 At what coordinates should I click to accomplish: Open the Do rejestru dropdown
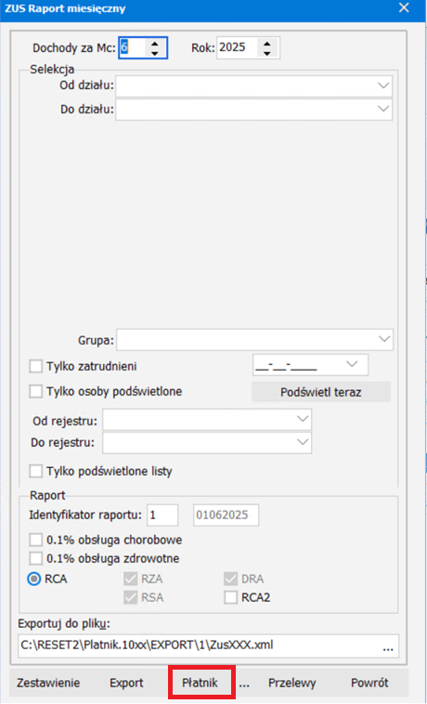[303, 443]
